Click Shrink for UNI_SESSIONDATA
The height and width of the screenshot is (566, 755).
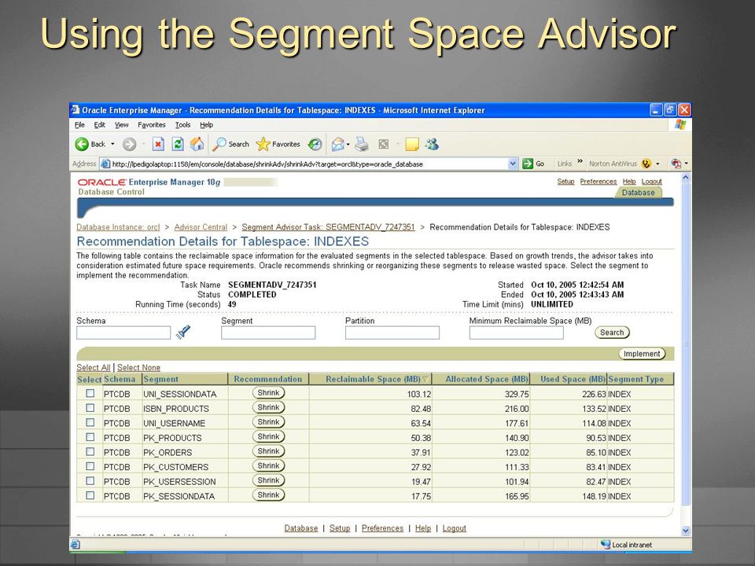268,393
